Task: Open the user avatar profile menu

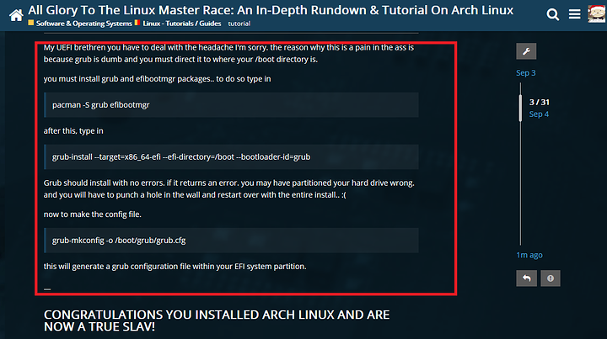Action: click(594, 14)
